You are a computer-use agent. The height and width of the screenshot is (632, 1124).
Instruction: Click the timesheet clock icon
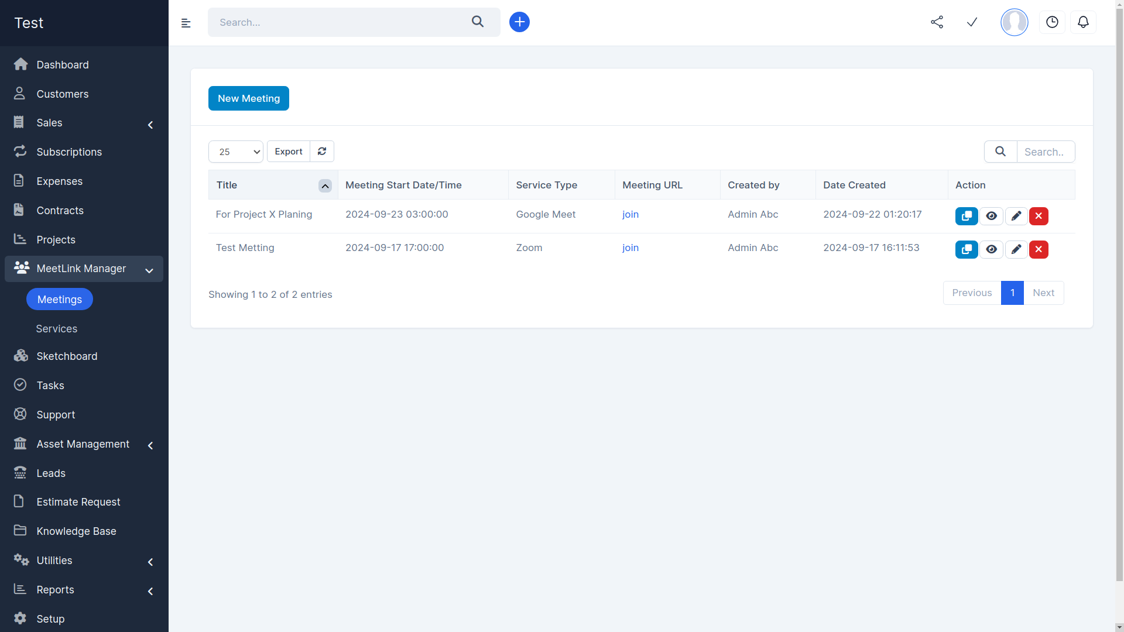1052,22
